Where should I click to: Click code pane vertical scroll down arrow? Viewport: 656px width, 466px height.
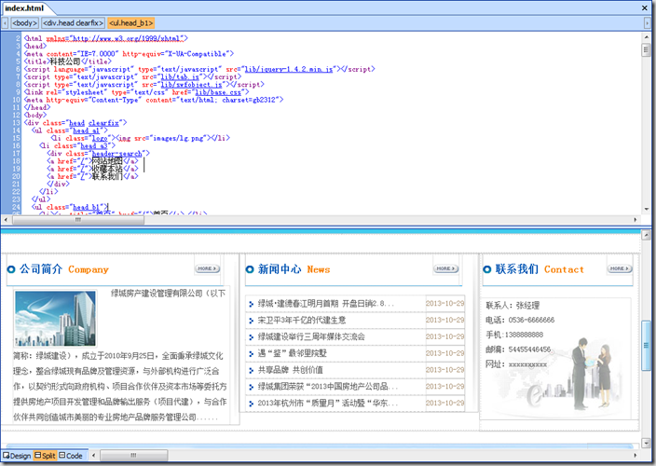(646, 209)
